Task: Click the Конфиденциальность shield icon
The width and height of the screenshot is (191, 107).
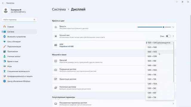Action: [4, 76]
